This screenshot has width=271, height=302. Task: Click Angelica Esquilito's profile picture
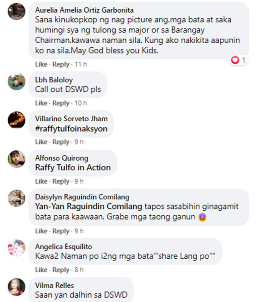(x=17, y=248)
